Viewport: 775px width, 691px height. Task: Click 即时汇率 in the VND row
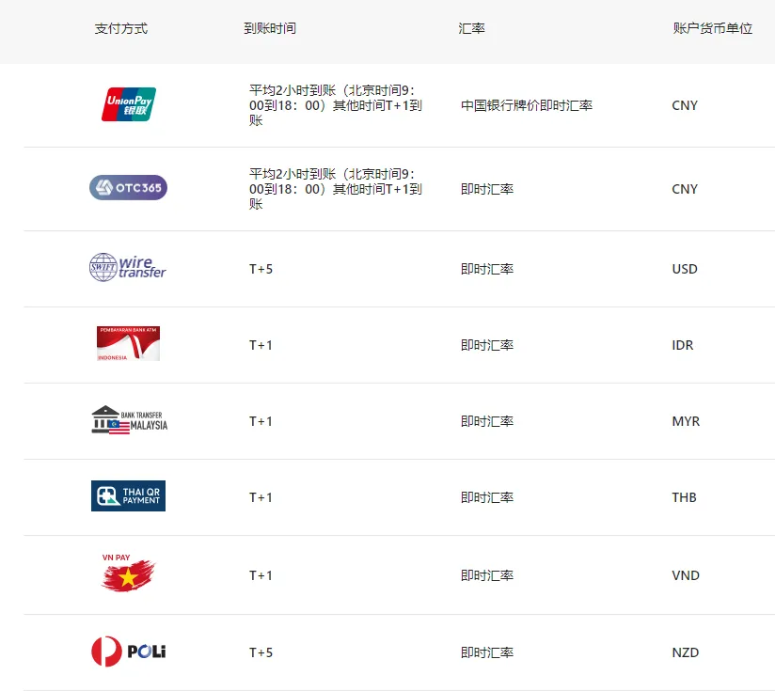pyautogui.click(x=487, y=575)
